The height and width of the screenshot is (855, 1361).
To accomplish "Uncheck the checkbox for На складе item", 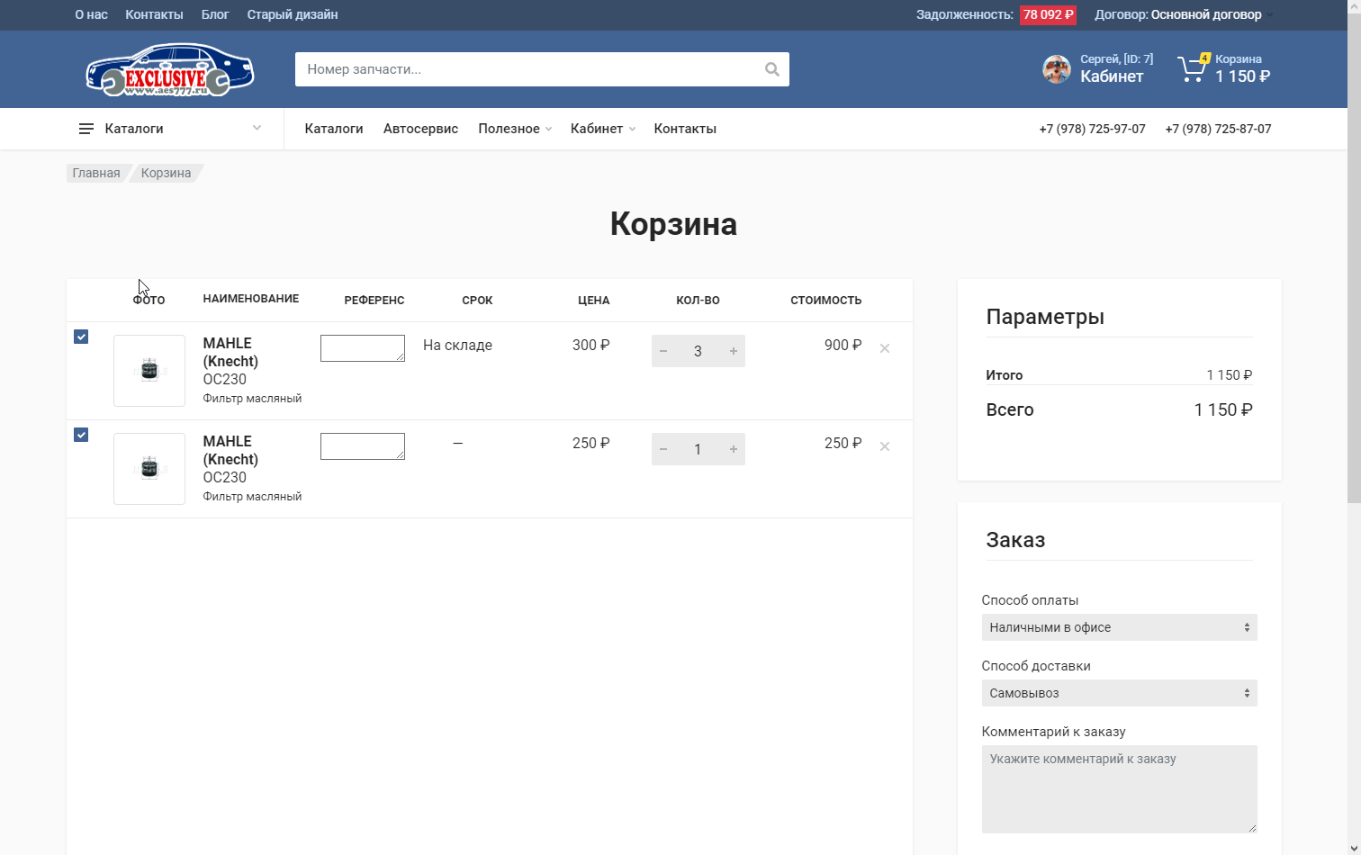I will (x=81, y=337).
